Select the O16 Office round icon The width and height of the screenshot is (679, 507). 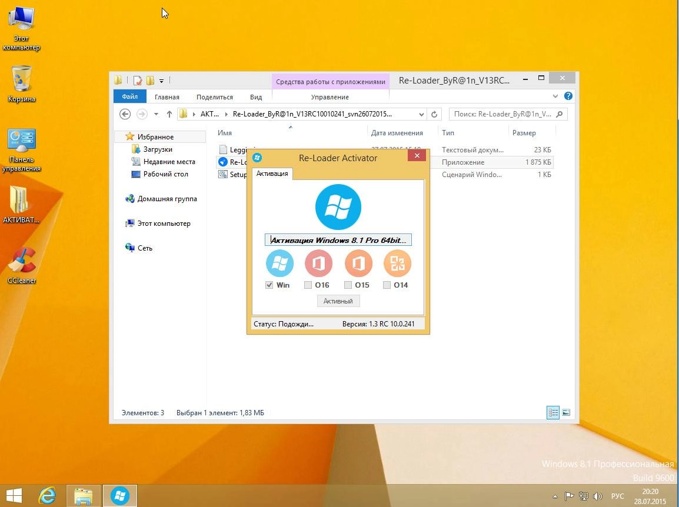click(x=319, y=263)
